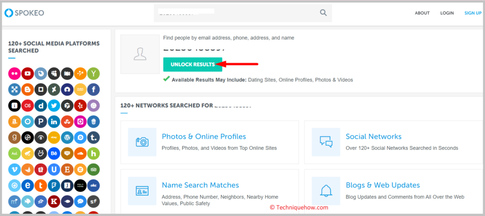This screenshot has height=216, width=485.
Task: Click the AOL icon
Action: (x=14, y=153)
